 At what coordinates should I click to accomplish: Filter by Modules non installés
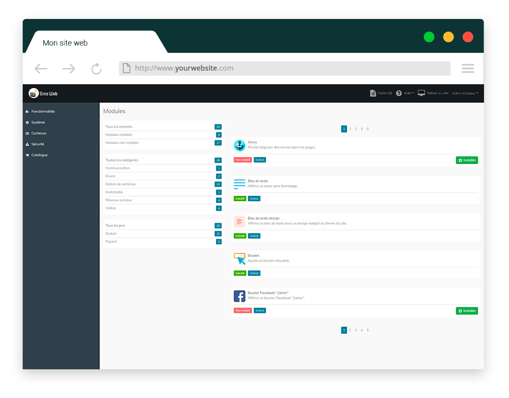[x=163, y=143]
